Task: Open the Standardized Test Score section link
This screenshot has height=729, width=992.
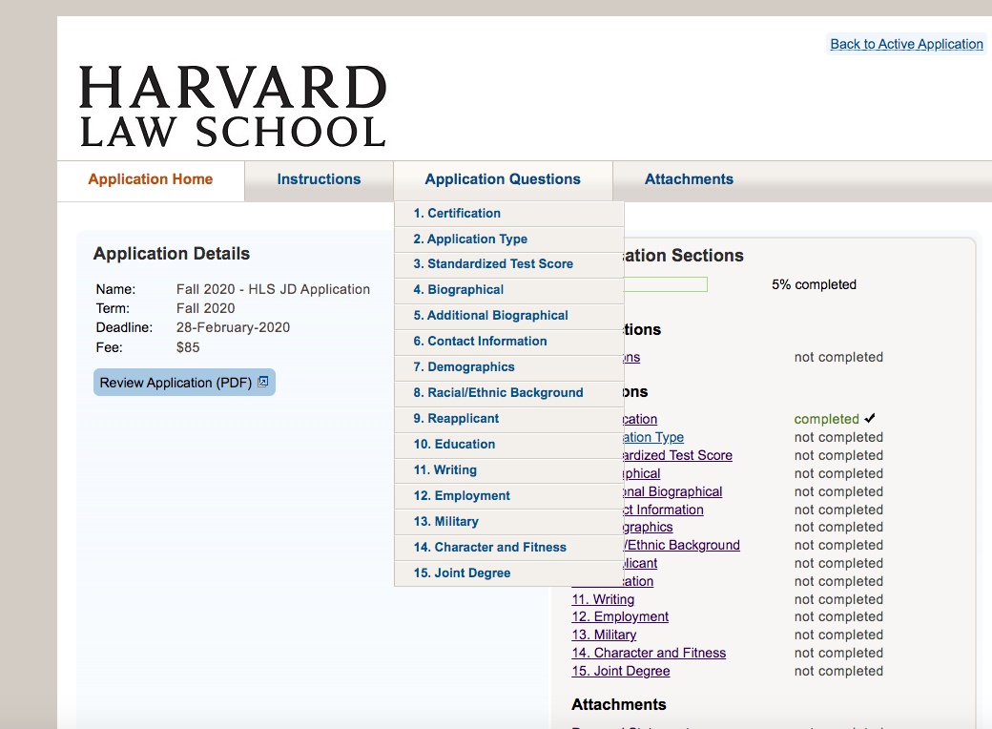Action: pyautogui.click(x=678, y=455)
